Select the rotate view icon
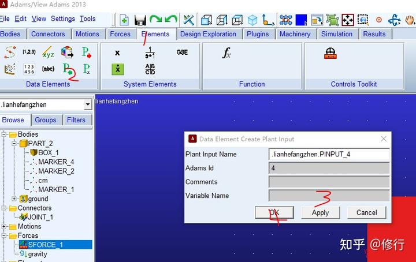 tap(394, 20)
